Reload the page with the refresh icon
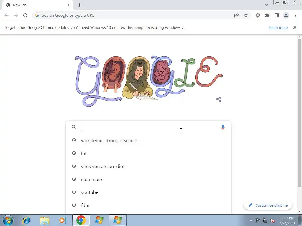The image size is (302, 226). click(25, 15)
